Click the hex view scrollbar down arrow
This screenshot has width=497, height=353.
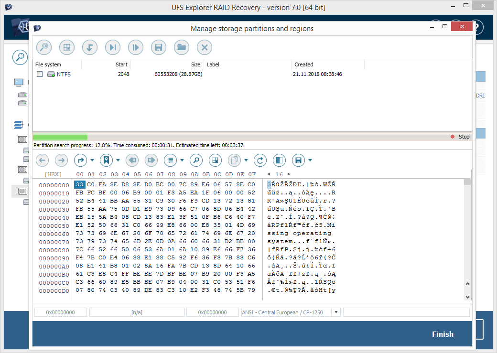(467, 297)
